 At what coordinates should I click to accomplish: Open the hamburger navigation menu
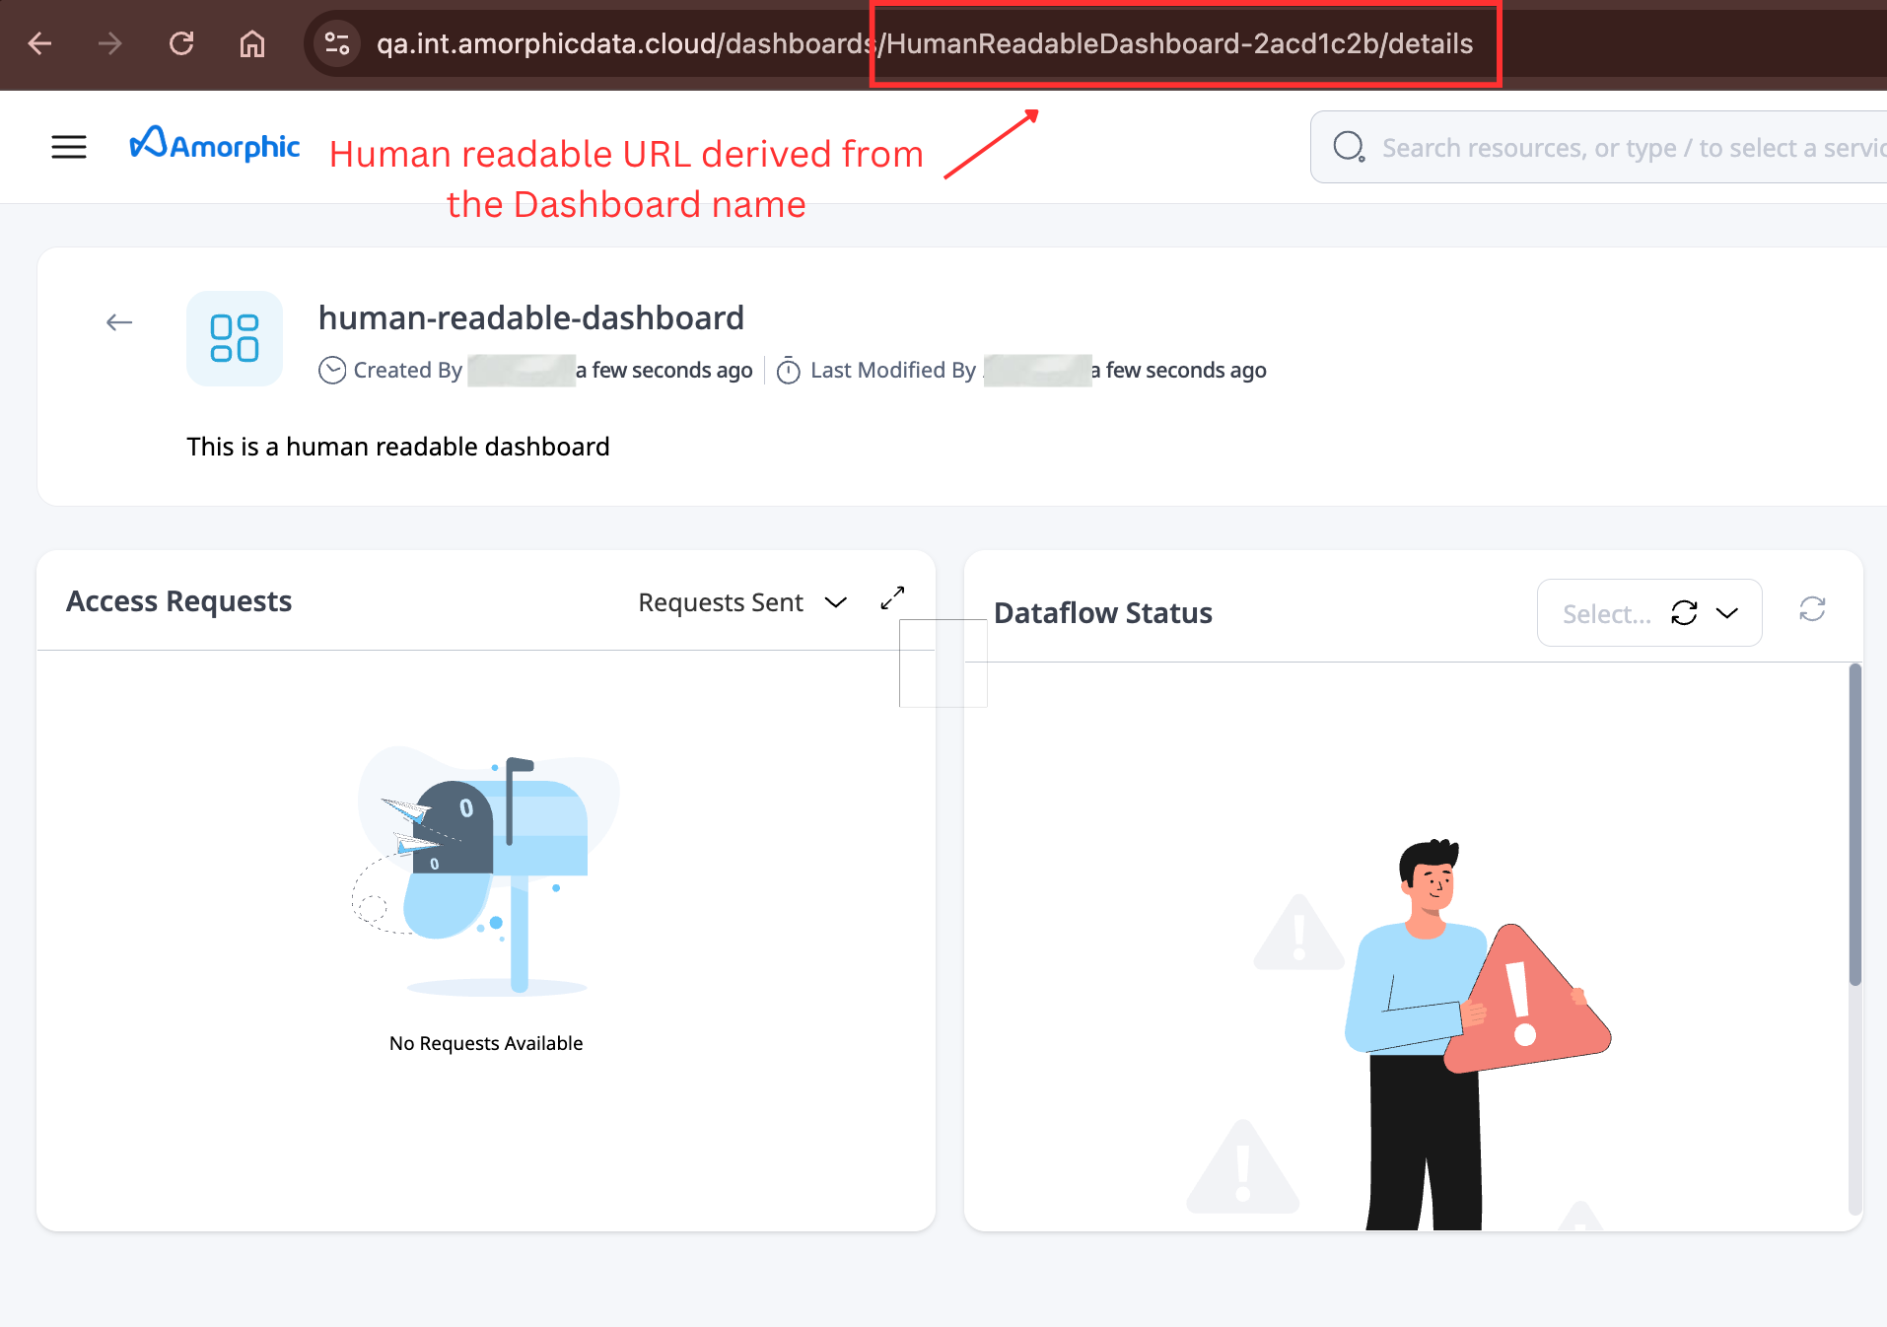point(69,147)
